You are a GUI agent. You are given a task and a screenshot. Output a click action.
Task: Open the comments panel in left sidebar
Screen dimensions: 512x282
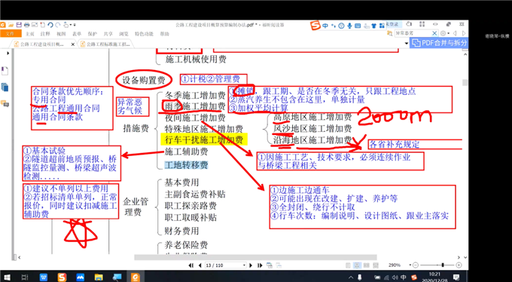[5, 104]
